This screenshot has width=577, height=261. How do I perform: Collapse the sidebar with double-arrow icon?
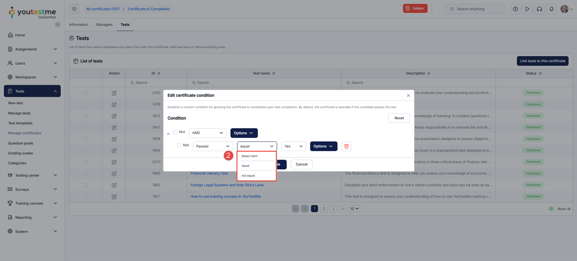click(x=58, y=25)
